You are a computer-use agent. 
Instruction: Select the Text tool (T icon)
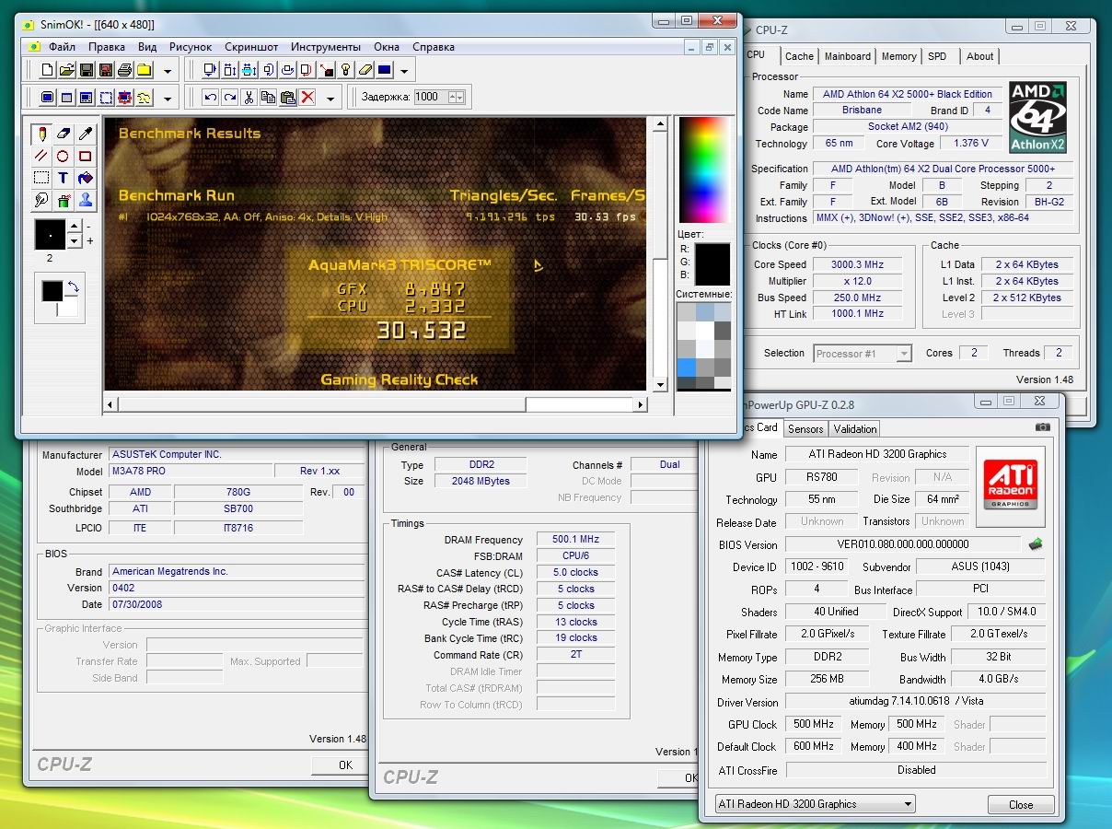63,178
